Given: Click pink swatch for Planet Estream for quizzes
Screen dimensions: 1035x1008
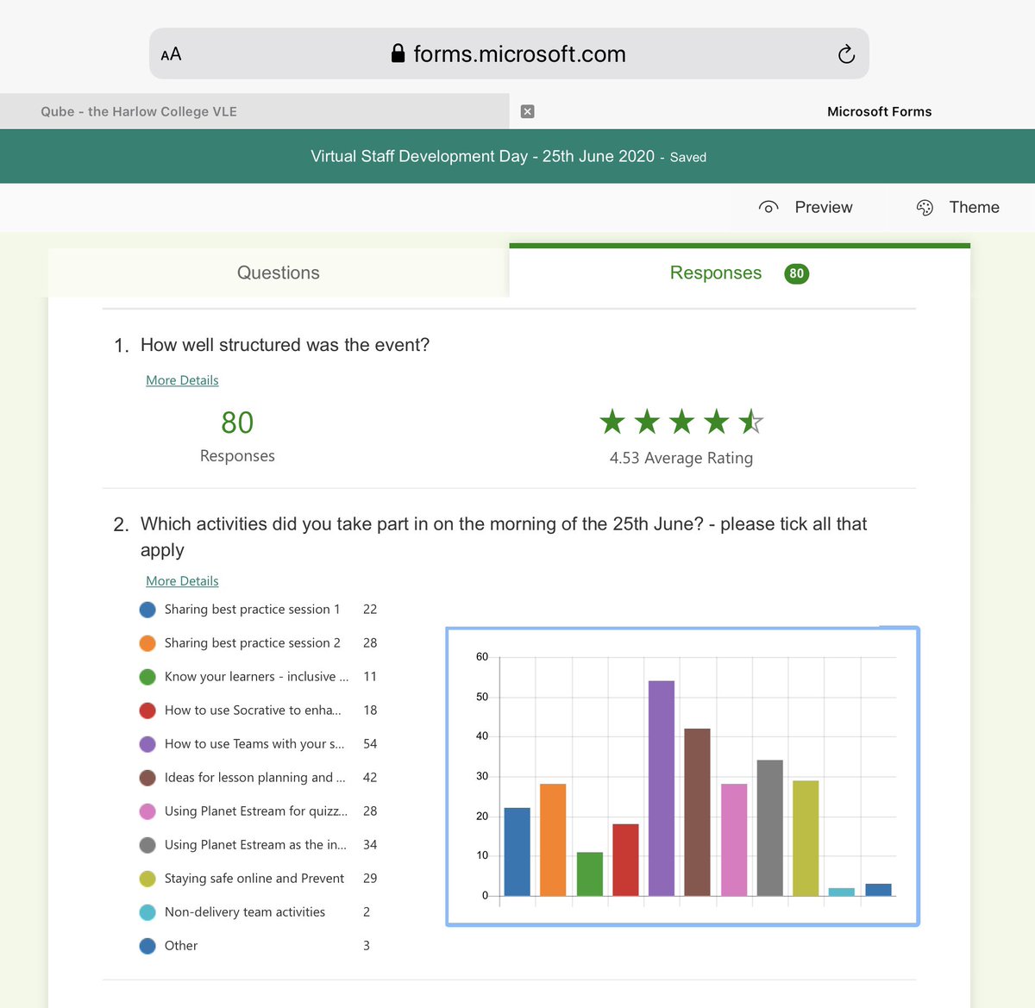Looking at the screenshot, I should point(147,811).
